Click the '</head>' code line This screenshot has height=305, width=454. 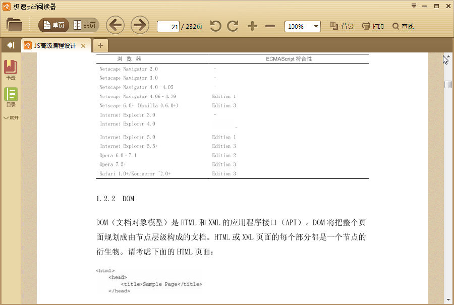[119, 291]
